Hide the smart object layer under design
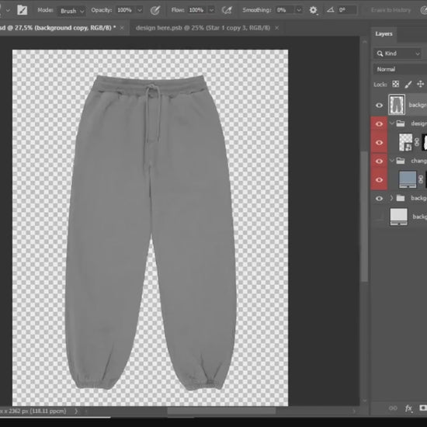 point(379,142)
